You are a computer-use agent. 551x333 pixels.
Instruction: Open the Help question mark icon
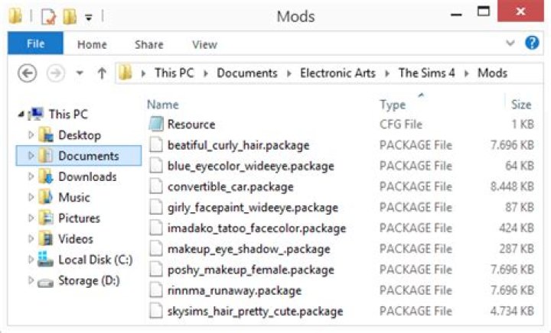click(532, 44)
